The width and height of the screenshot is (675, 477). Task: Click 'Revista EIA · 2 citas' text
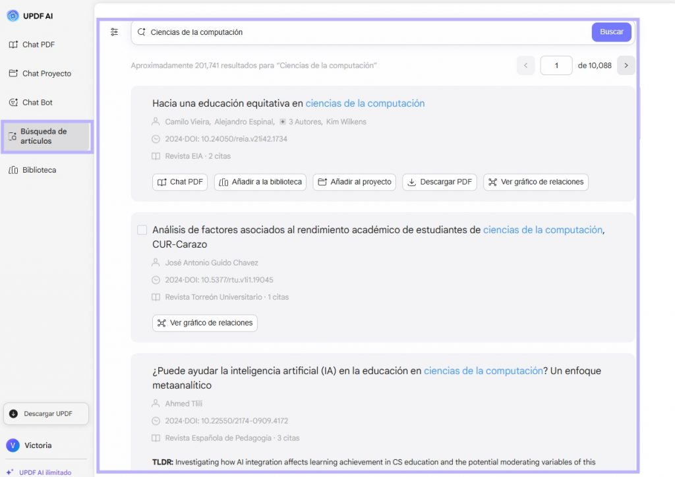[198, 156]
